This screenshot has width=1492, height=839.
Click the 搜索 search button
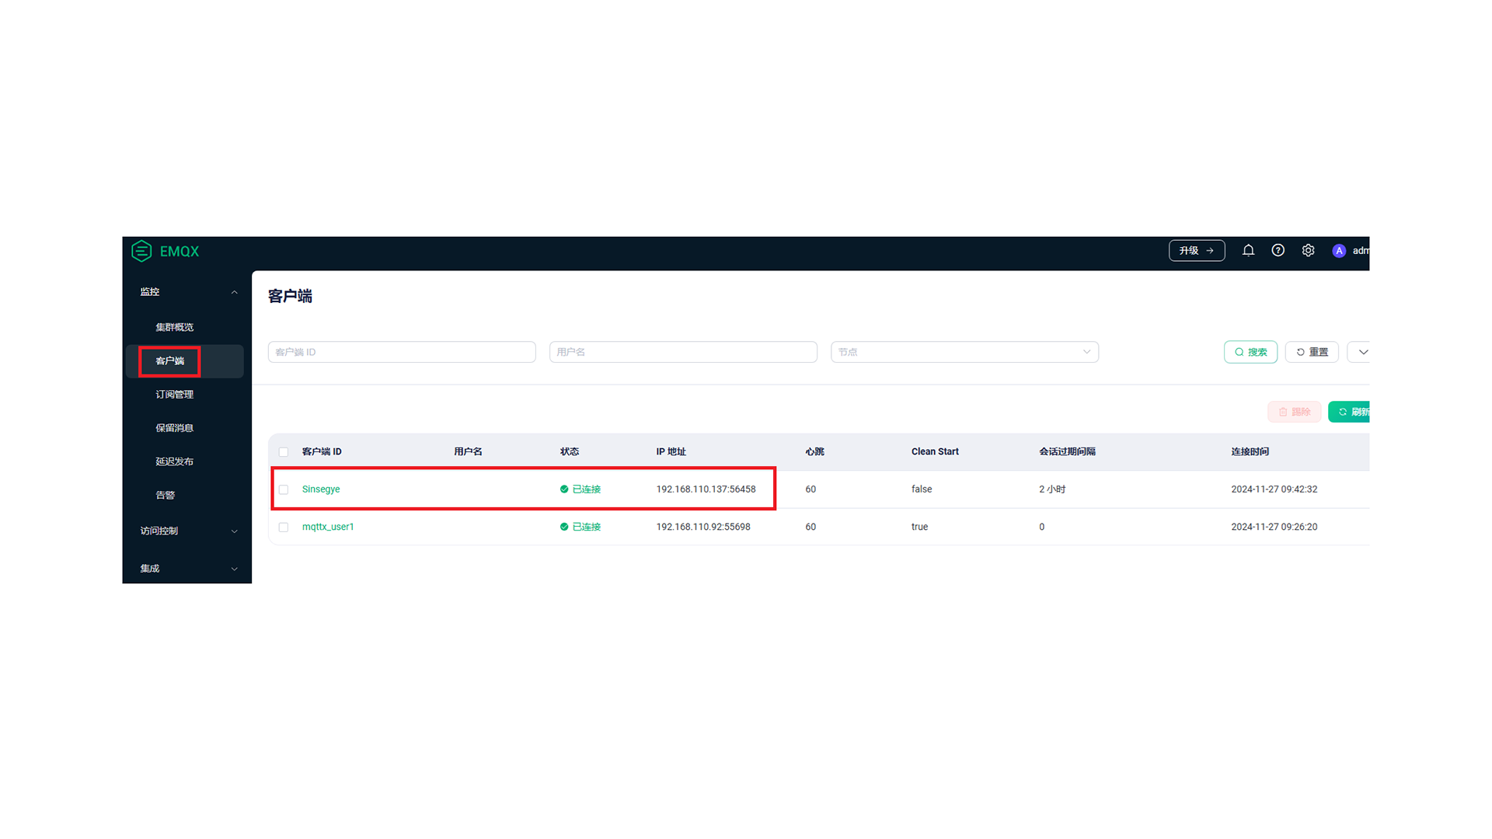click(1250, 352)
